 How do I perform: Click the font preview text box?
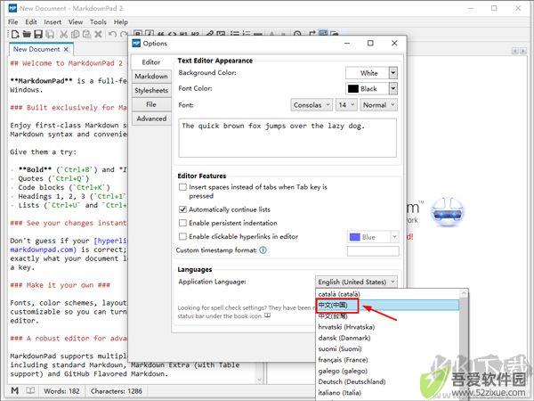pyautogui.click(x=287, y=138)
